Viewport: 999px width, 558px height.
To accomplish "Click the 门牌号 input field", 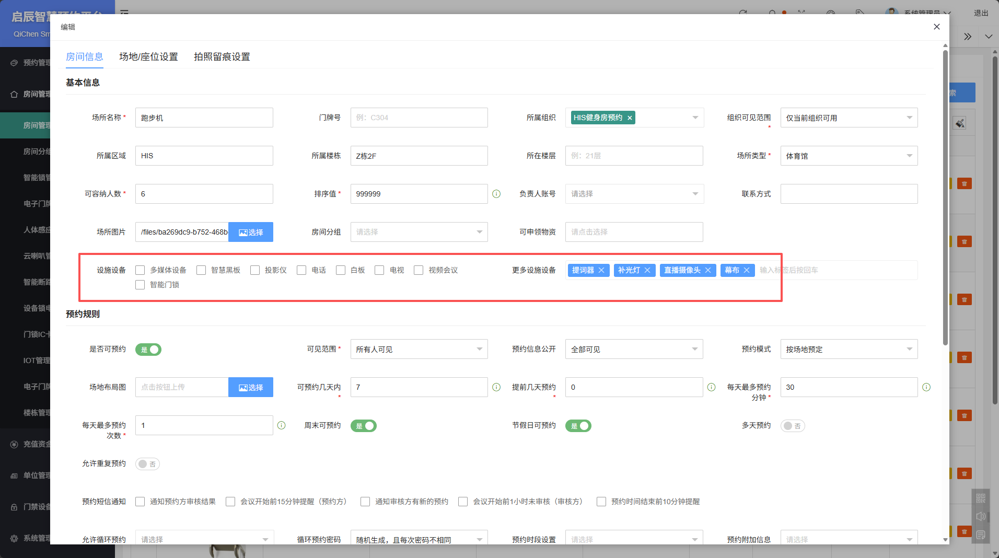I will pyautogui.click(x=419, y=118).
